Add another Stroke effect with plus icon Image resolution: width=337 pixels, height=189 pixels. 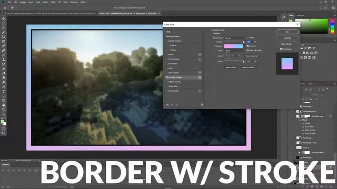[200, 55]
